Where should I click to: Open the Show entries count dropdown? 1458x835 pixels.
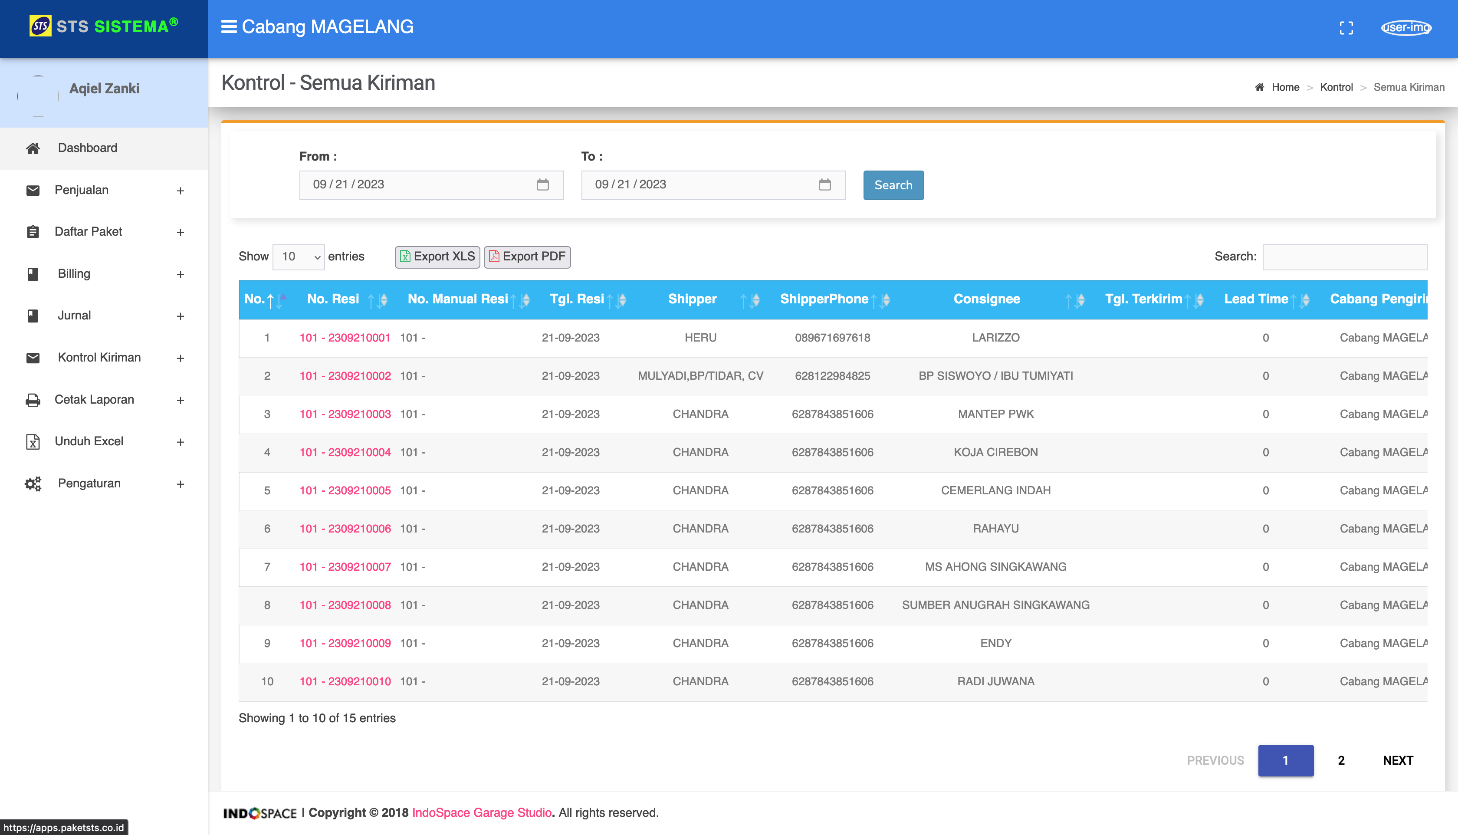tap(299, 257)
